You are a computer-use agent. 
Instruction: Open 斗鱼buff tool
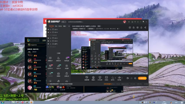point(58,67)
